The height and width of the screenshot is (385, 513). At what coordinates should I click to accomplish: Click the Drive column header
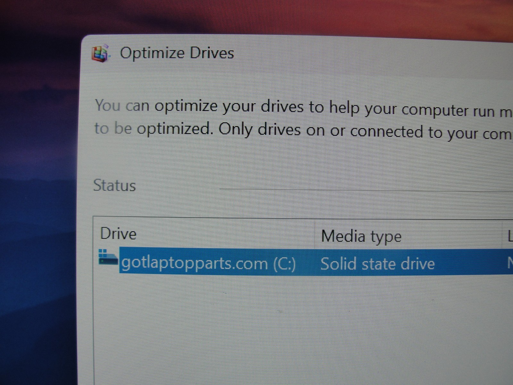tap(118, 234)
